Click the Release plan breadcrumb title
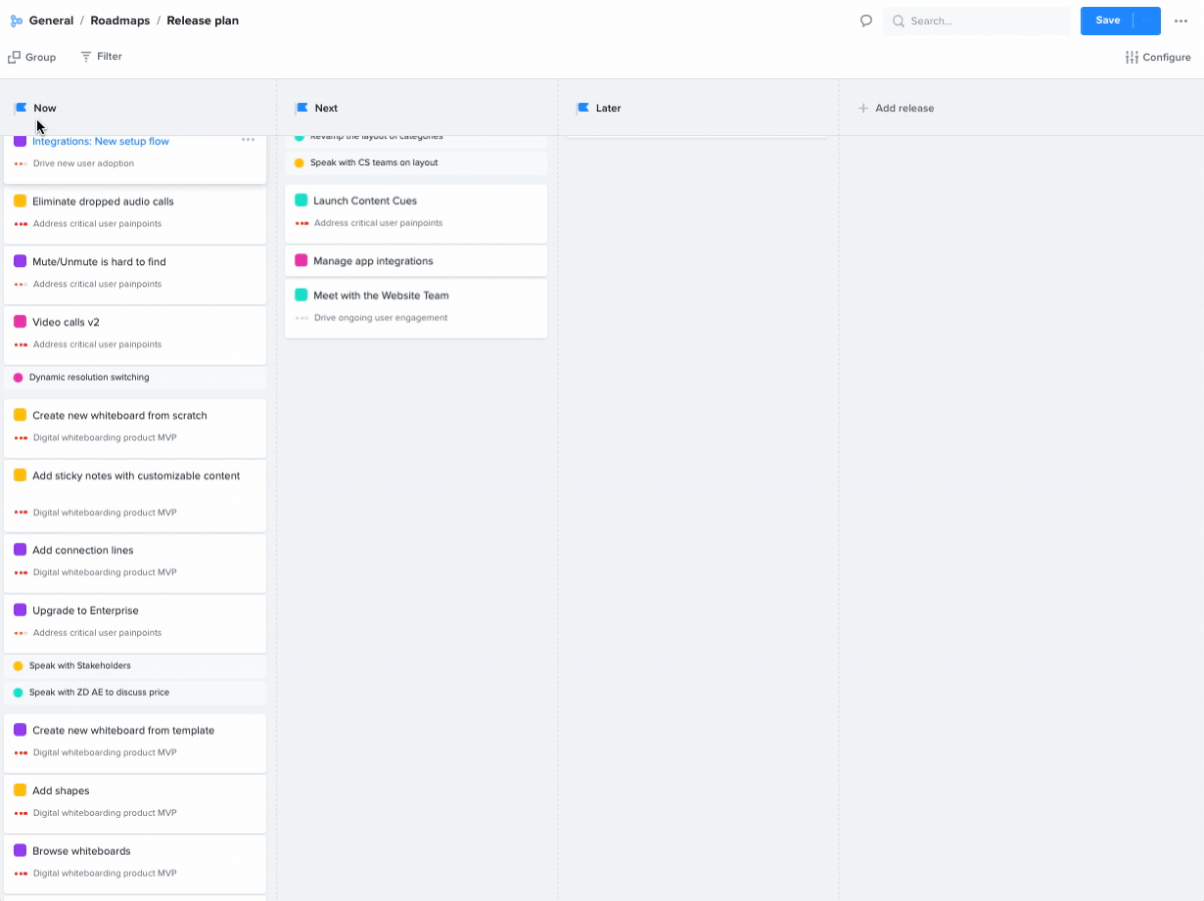1204x901 pixels. click(203, 21)
